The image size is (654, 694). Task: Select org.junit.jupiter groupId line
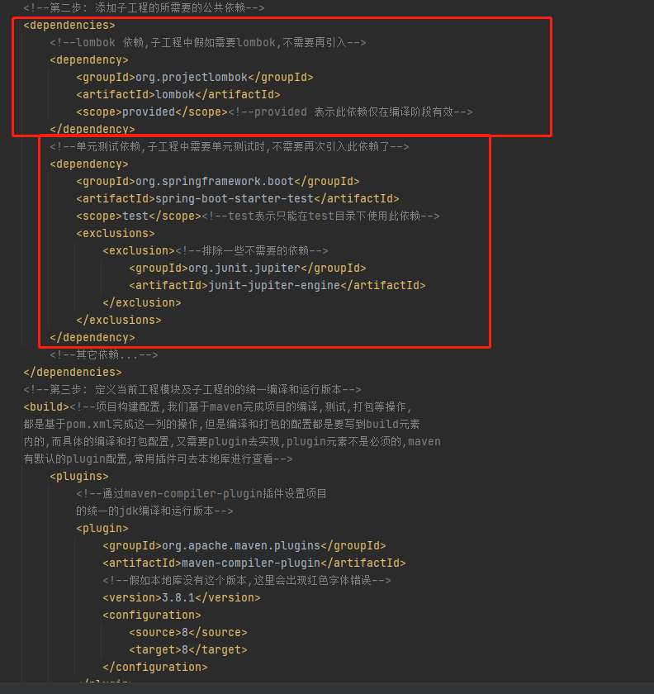pos(248,269)
